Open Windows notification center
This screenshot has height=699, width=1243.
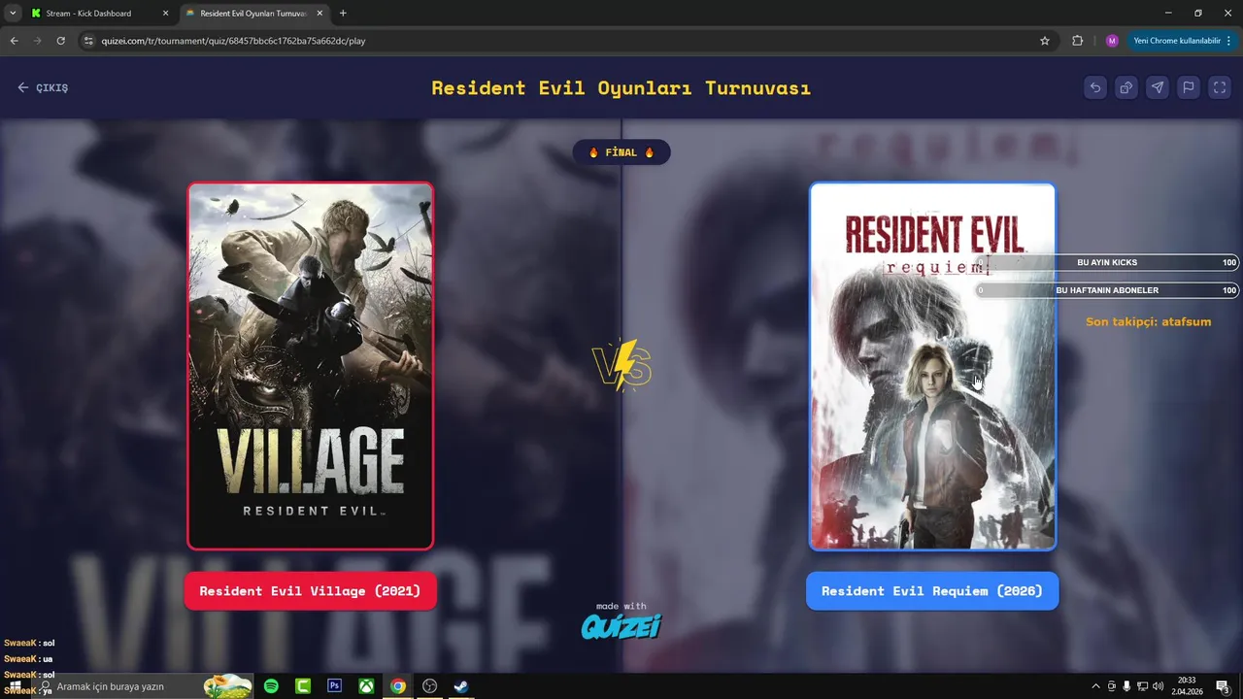coord(1224,686)
